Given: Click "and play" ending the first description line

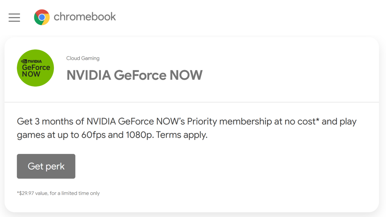Looking at the screenshot, I should 339,121.
